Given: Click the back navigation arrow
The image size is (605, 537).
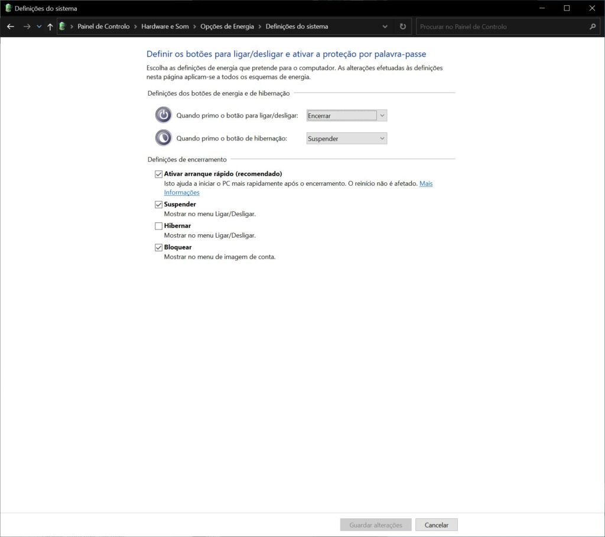Looking at the screenshot, I should pos(10,26).
